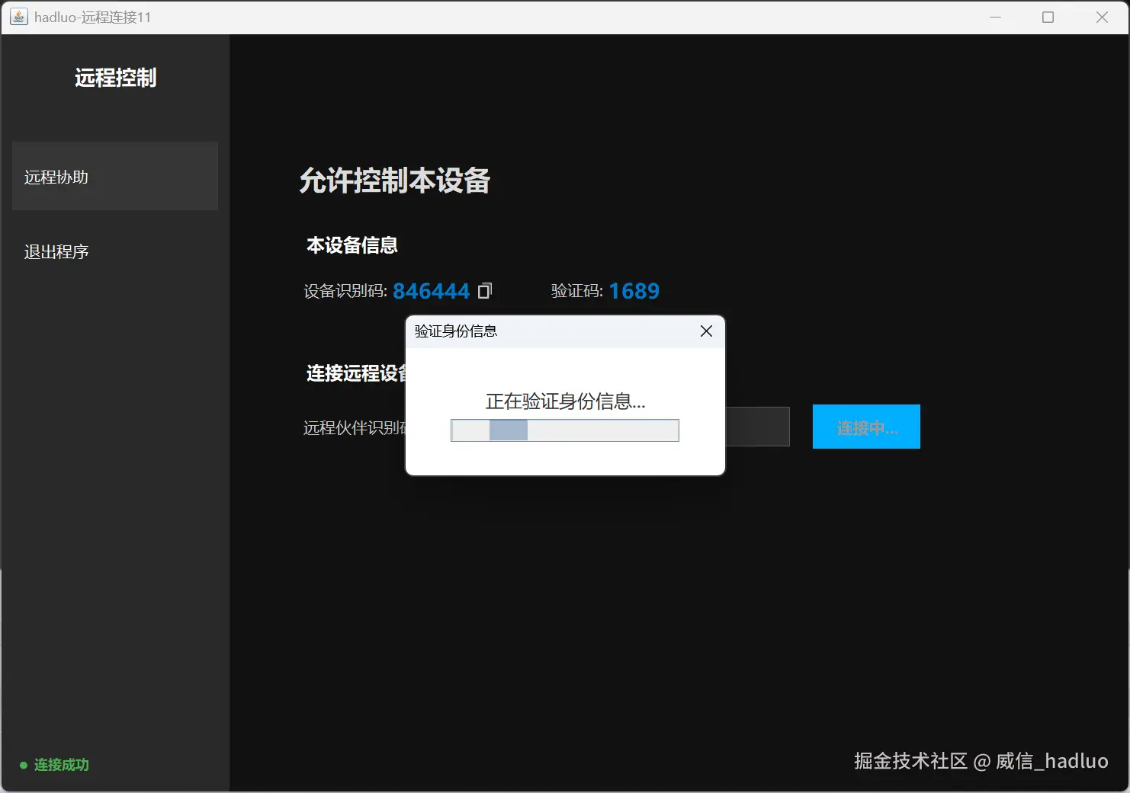The height and width of the screenshot is (793, 1130).
Task: Copy the device ID 846444 using copy icon
Action: [x=485, y=291]
